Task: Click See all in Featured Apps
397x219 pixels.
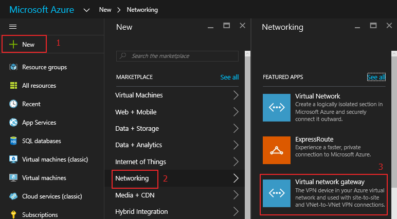Action: click(x=376, y=77)
